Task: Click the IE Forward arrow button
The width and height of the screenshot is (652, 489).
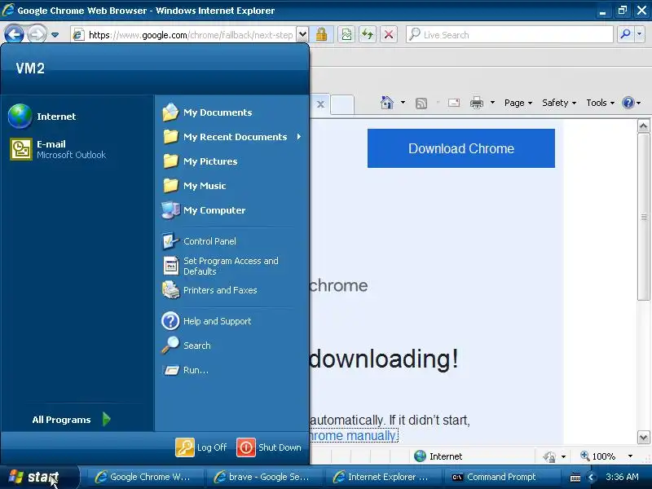Action: [x=37, y=34]
